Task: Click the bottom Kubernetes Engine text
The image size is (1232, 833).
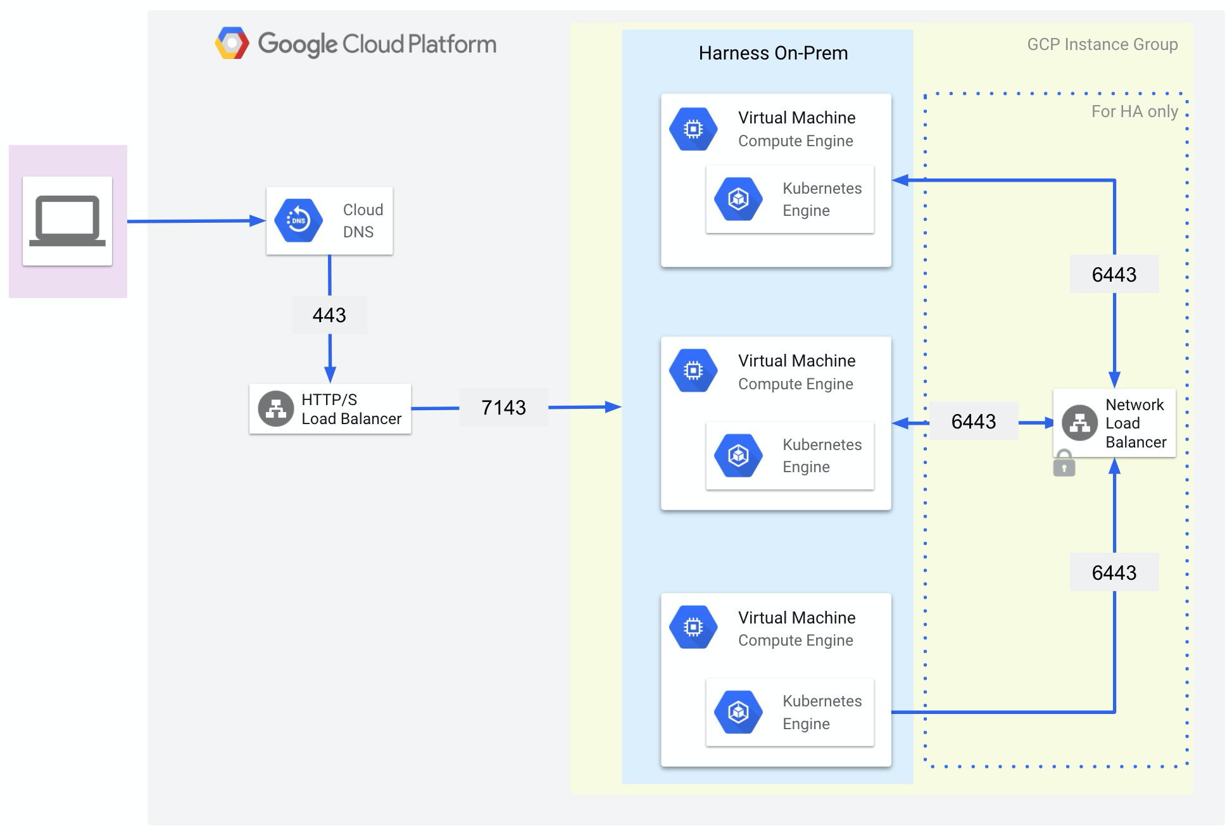Action: 822,713
